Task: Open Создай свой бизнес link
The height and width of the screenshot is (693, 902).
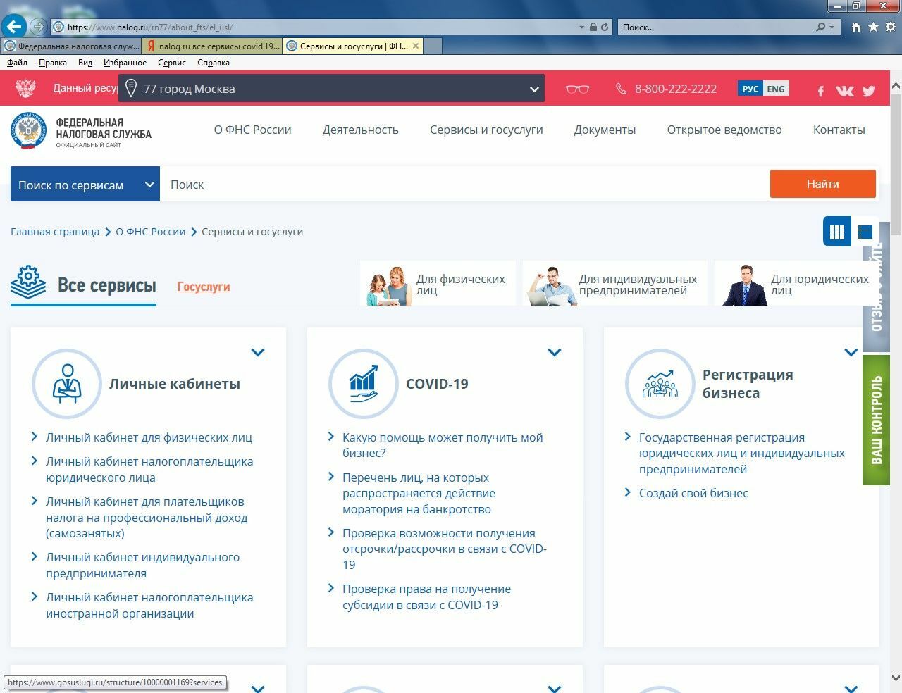Action: 693,493
